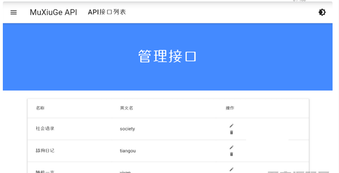
Task: Select the 舔狗日记 name cell
Action: [45, 151]
